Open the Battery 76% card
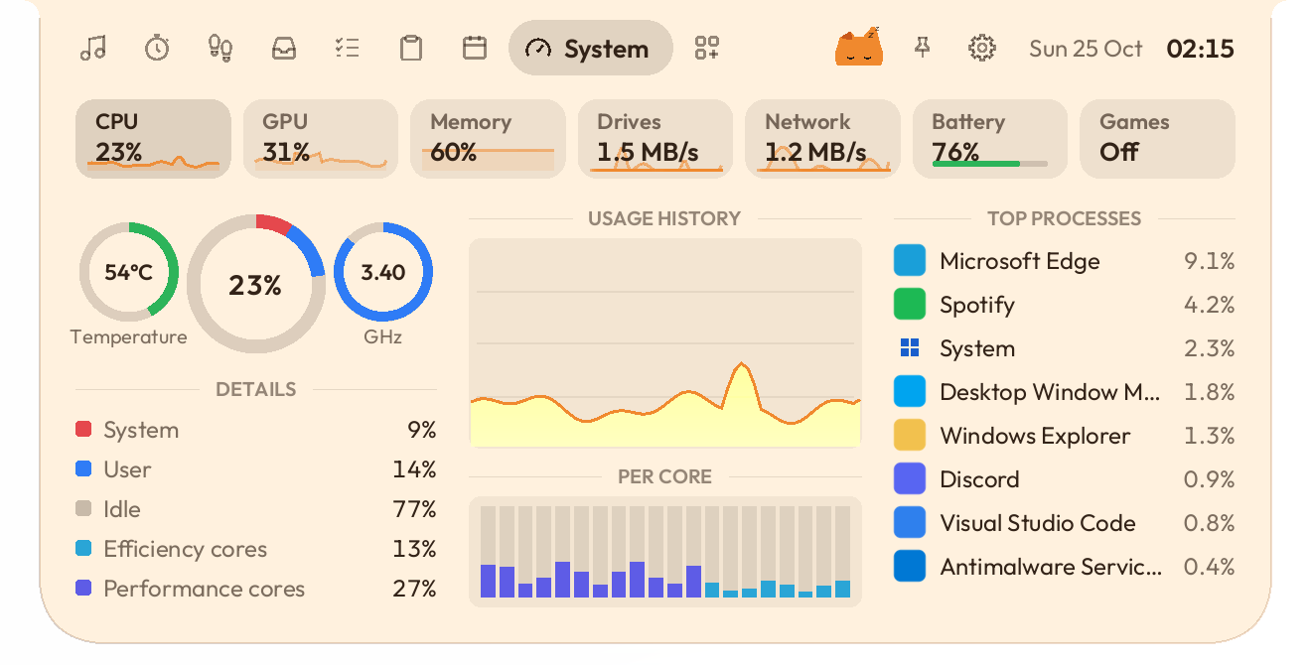Screen dimensions: 1311x665 pyautogui.click(x=990, y=139)
